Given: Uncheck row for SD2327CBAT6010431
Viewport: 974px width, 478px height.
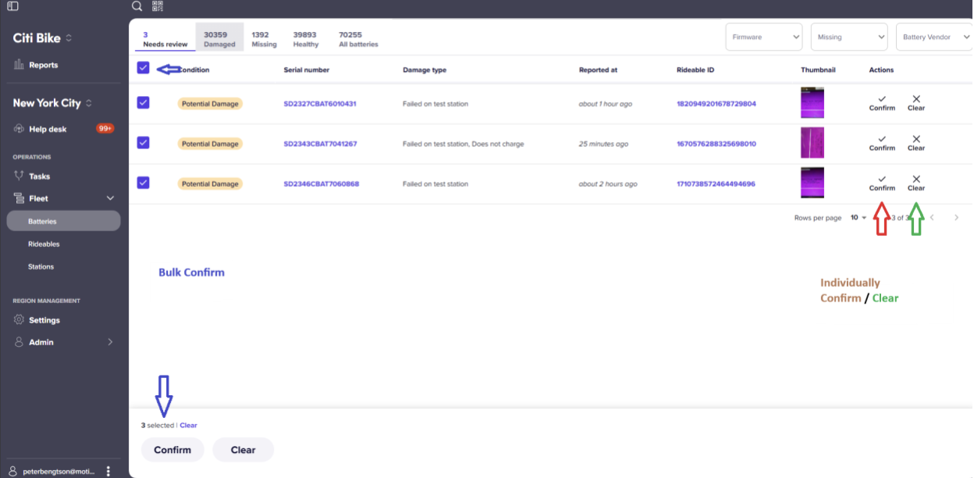Looking at the screenshot, I should [143, 102].
